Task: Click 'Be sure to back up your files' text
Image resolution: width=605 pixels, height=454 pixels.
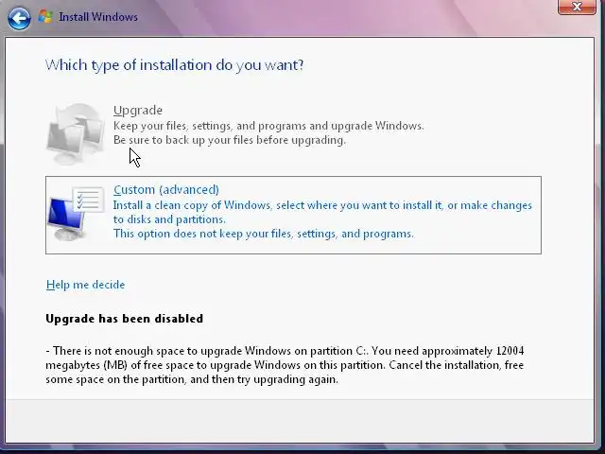Action: 230,140
